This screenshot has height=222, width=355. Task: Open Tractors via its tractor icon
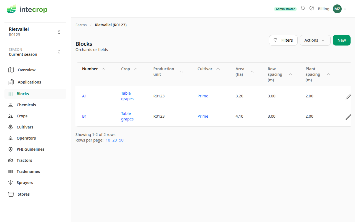click(x=11, y=160)
